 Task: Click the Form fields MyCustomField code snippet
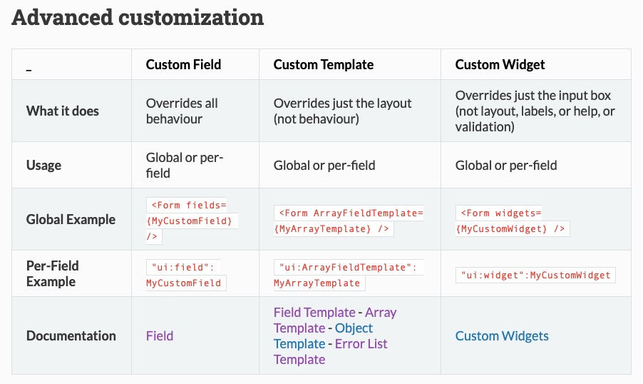(x=192, y=220)
